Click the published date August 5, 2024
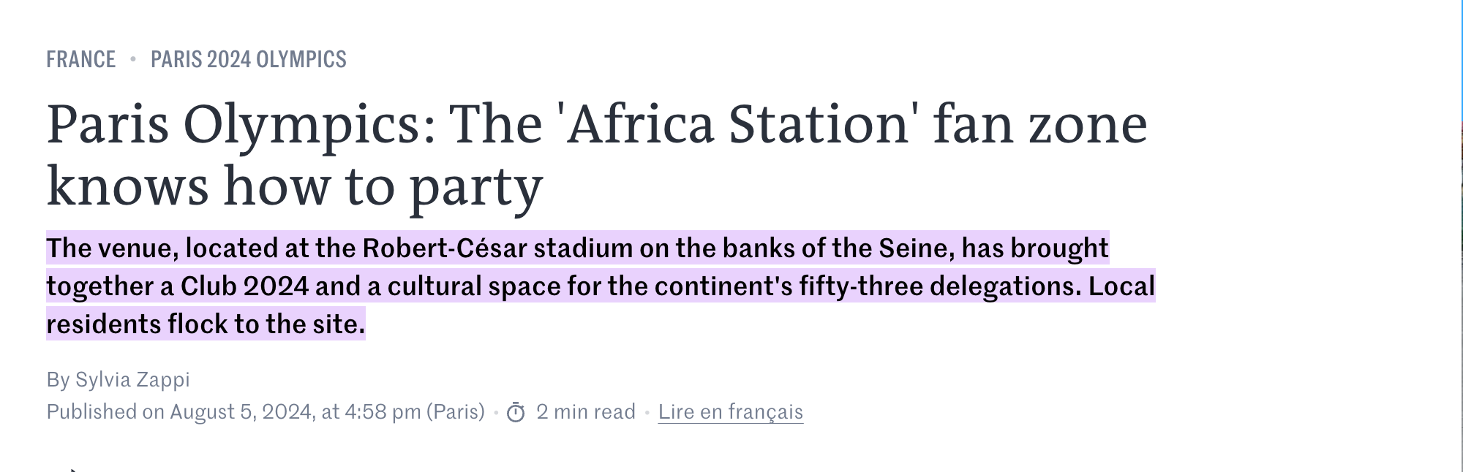1463x472 pixels. [x=242, y=412]
